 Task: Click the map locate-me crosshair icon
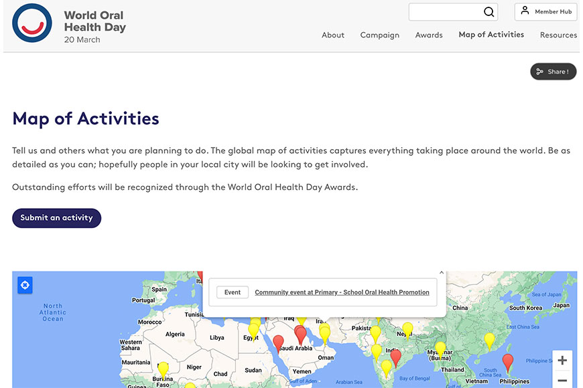pos(25,285)
